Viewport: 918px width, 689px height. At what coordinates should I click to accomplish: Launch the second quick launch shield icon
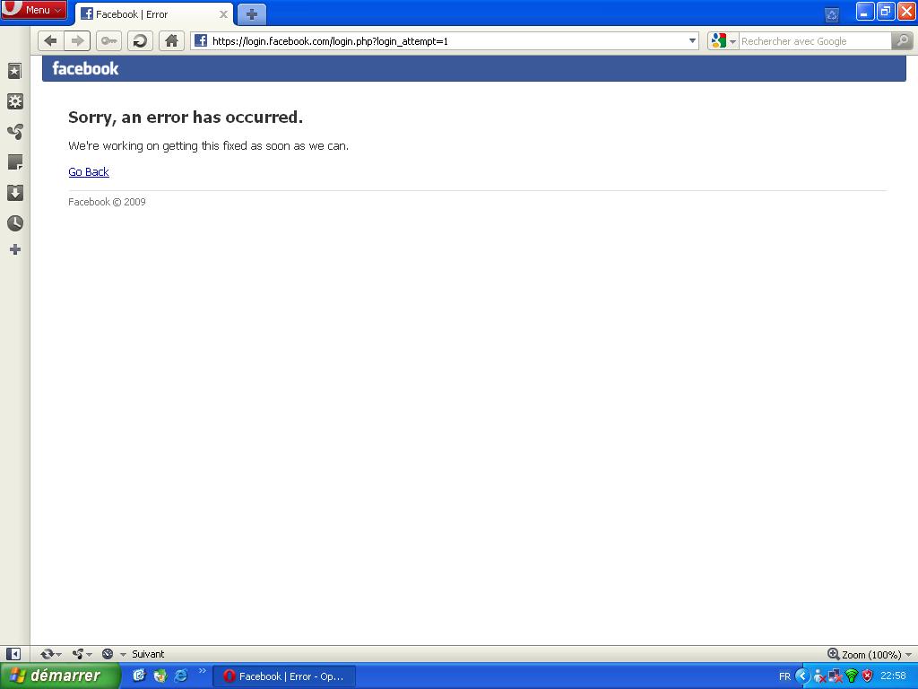point(160,676)
